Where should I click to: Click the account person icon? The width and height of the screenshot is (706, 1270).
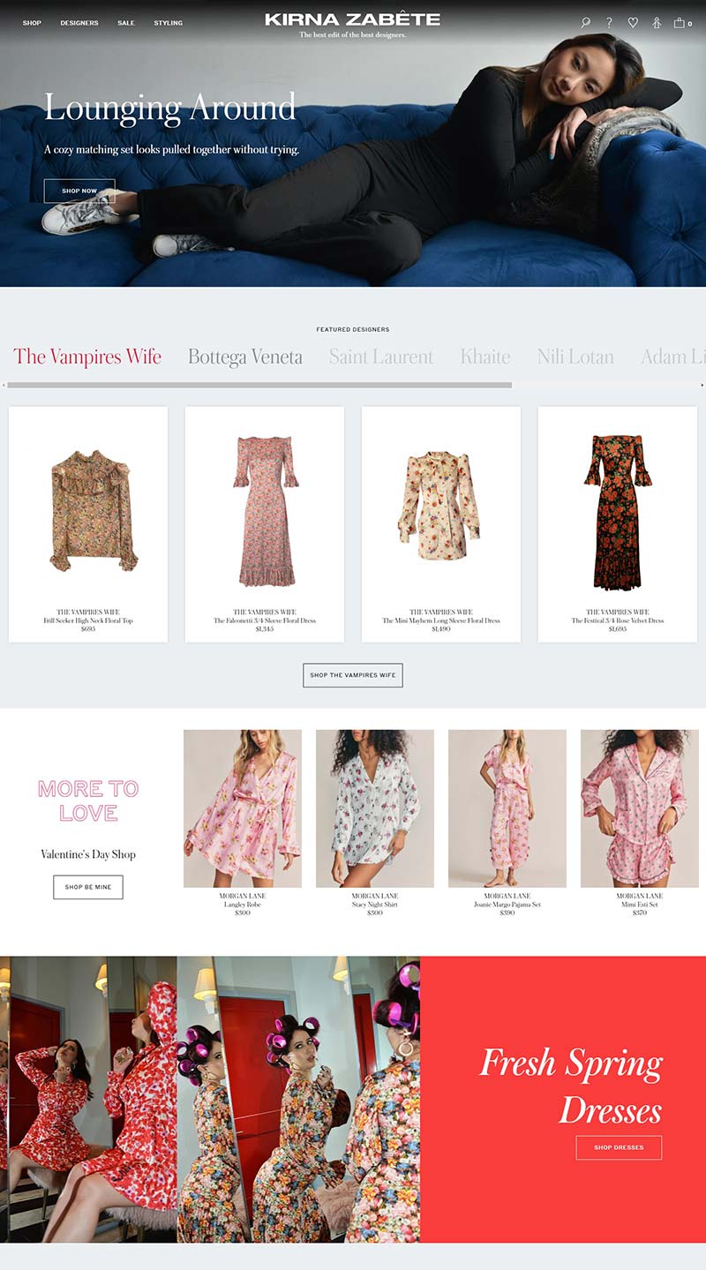click(x=657, y=23)
